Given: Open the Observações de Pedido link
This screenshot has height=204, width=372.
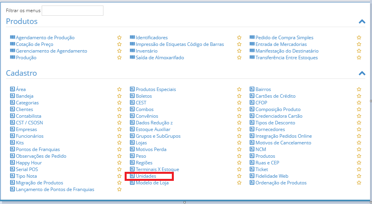Looking at the screenshot, I should click(41, 156).
